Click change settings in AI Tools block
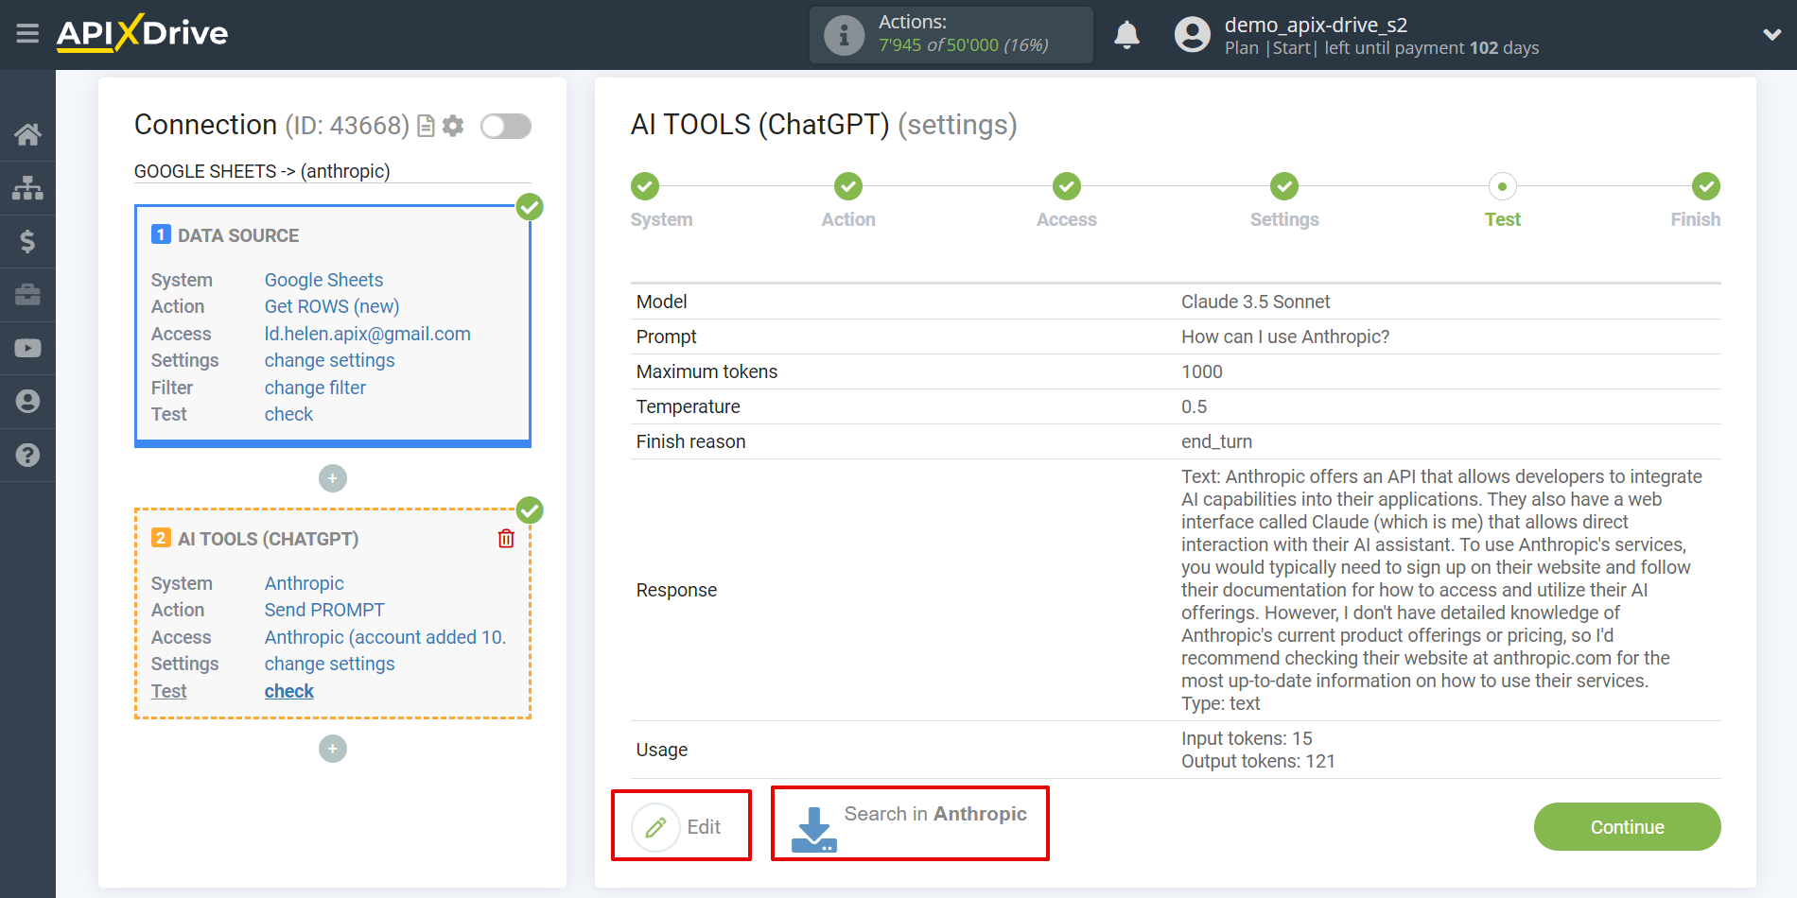This screenshot has height=898, width=1797. click(x=329, y=664)
